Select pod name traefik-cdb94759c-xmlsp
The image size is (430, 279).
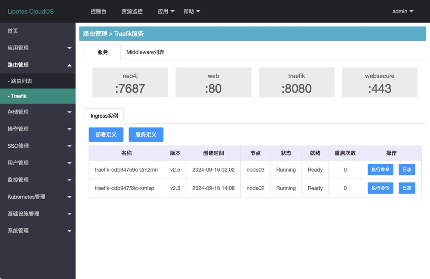click(125, 188)
